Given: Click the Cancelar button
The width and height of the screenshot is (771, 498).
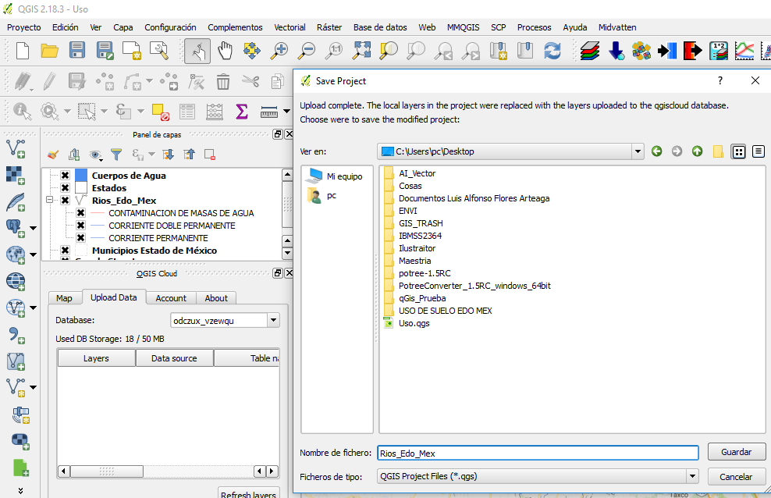Looking at the screenshot, I should 736,476.
